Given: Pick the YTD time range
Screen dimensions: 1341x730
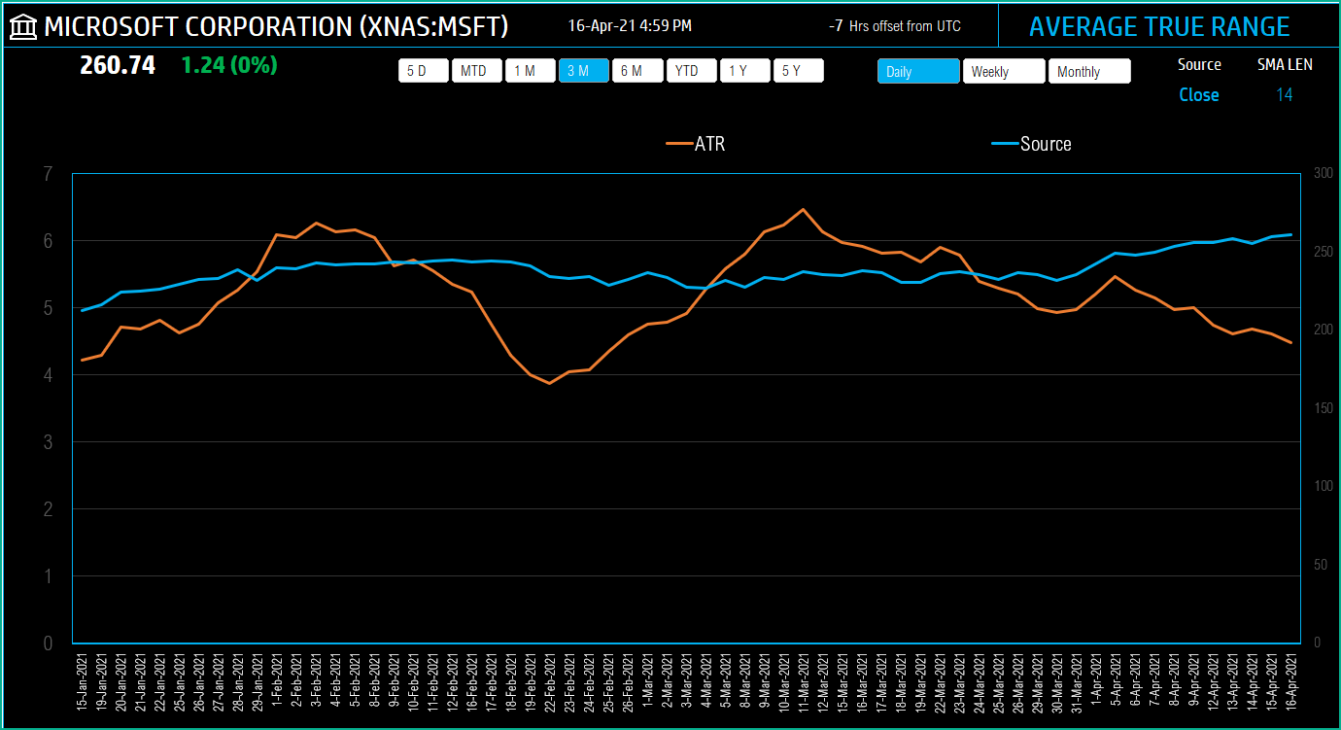Looking at the screenshot, I should [x=691, y=71].
